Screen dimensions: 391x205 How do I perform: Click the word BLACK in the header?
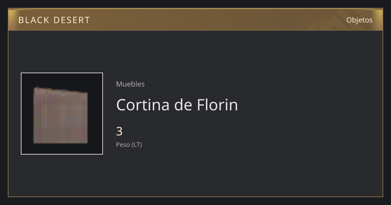[33, 20]
